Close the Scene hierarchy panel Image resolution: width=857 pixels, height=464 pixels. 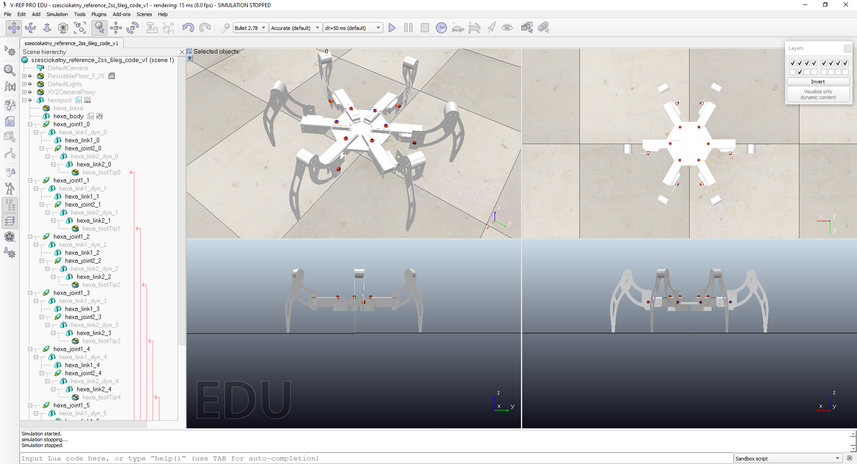tap(182, 52)
